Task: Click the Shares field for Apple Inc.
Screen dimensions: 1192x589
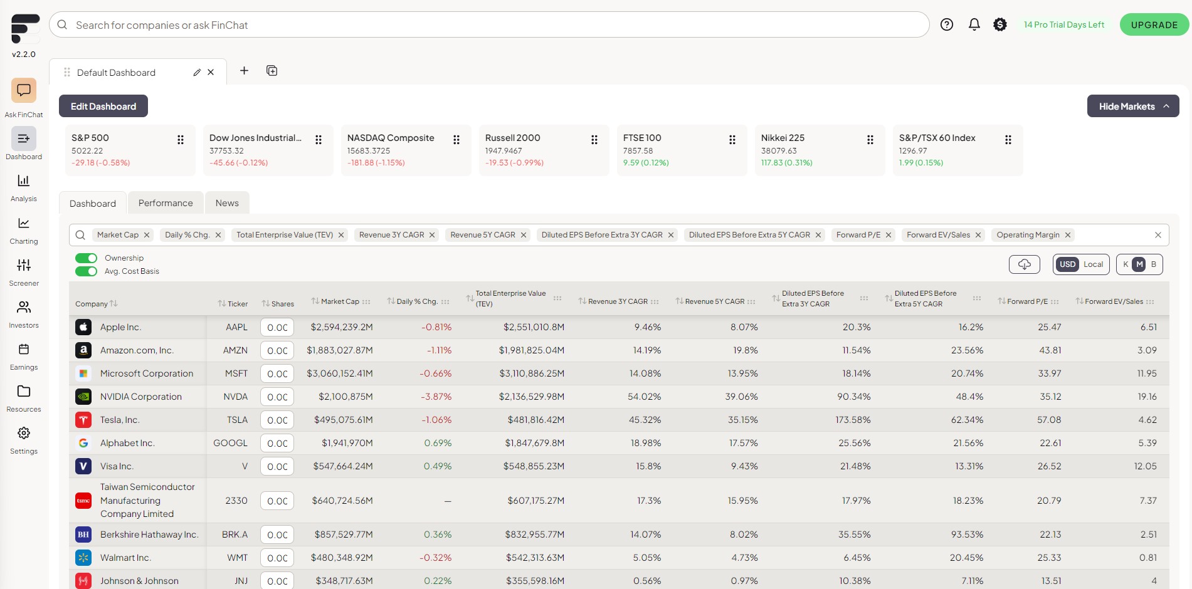Action: point(277,327)
